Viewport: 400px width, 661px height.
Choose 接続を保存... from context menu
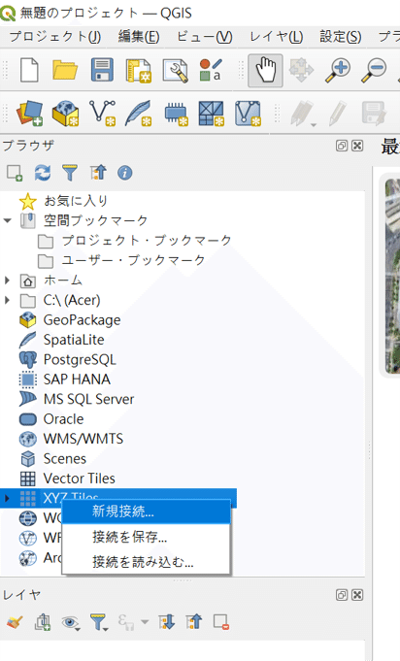tap(146, 537)
